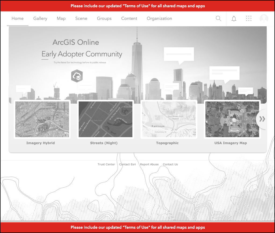This screenshot has height=233, width=275.
Task: Open the Organization tab
Action: pos(159,19)
